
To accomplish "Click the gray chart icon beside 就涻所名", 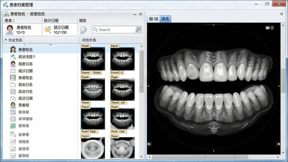I will tap(13, 91).
